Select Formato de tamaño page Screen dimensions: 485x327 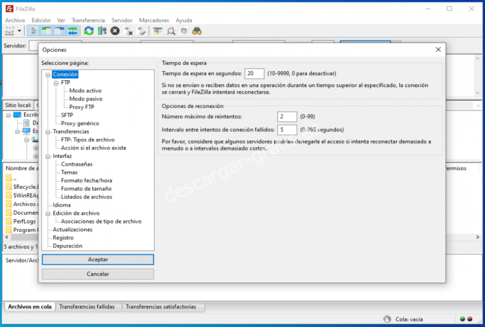[x=87, y=189]
